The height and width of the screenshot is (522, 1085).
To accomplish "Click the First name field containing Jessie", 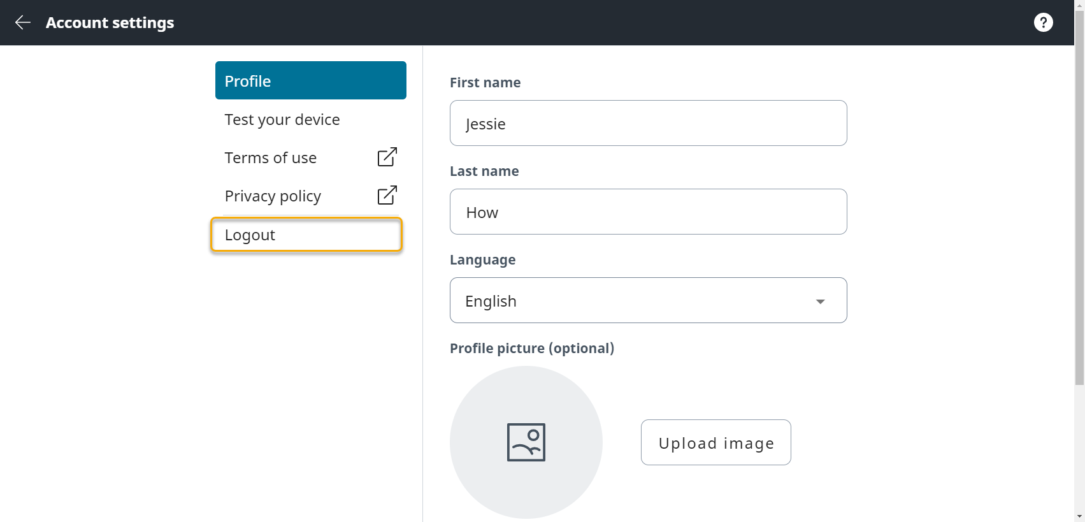I will 649,123.
